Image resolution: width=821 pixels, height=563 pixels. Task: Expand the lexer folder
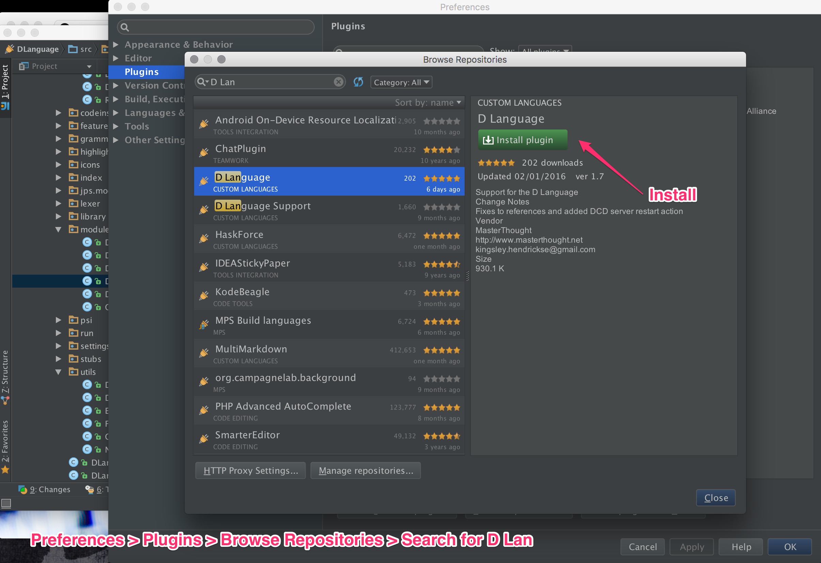click(x=59, y=203)
